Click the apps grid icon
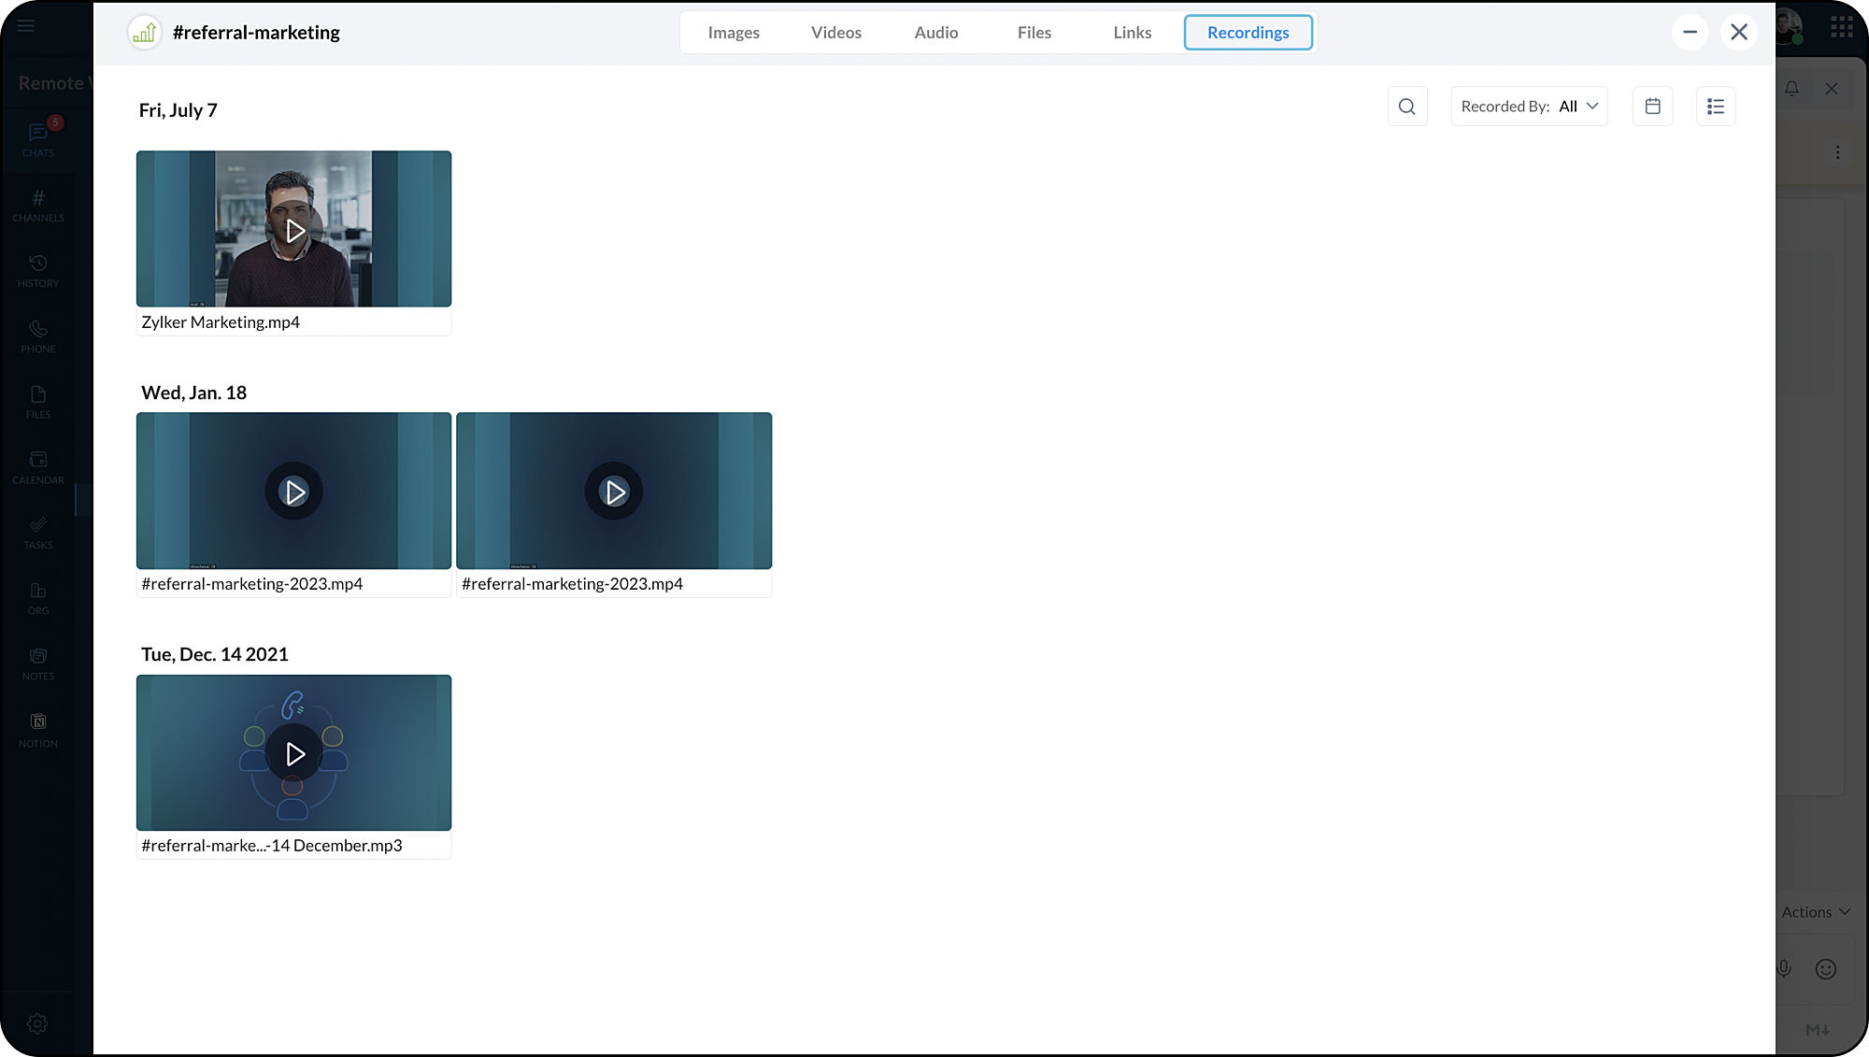 pos(1842,27)
